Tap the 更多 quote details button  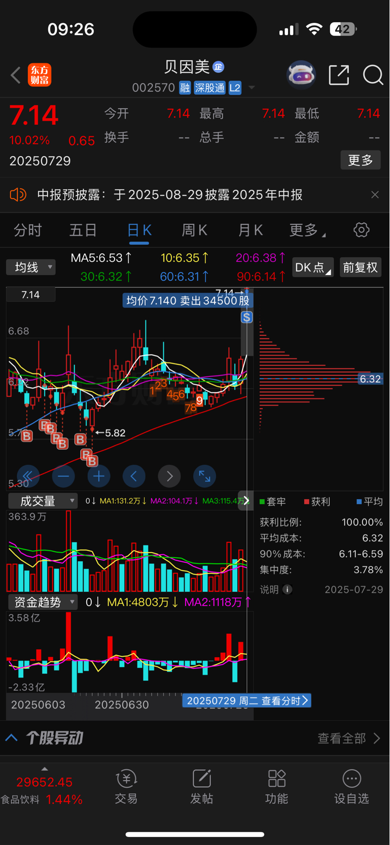coord(361,160)
